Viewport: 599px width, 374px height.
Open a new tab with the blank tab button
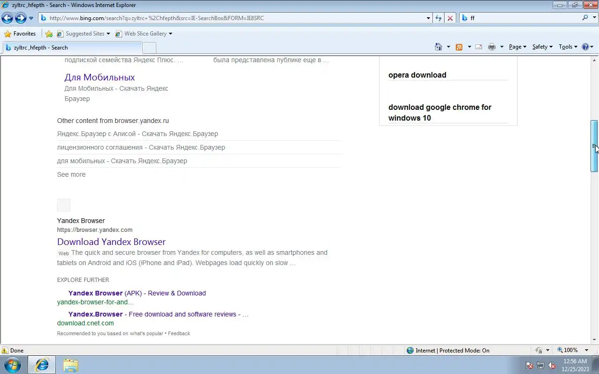pyautogui.click(x=149, y=48)
